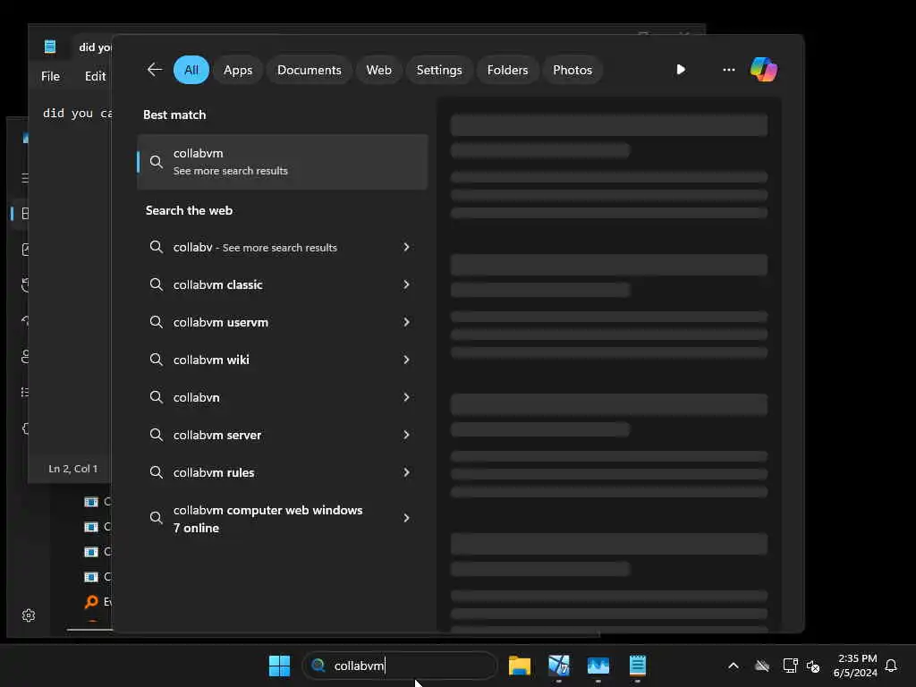Switch to the Apps filter tab
The image size is (916, 687).
[238, 70]
